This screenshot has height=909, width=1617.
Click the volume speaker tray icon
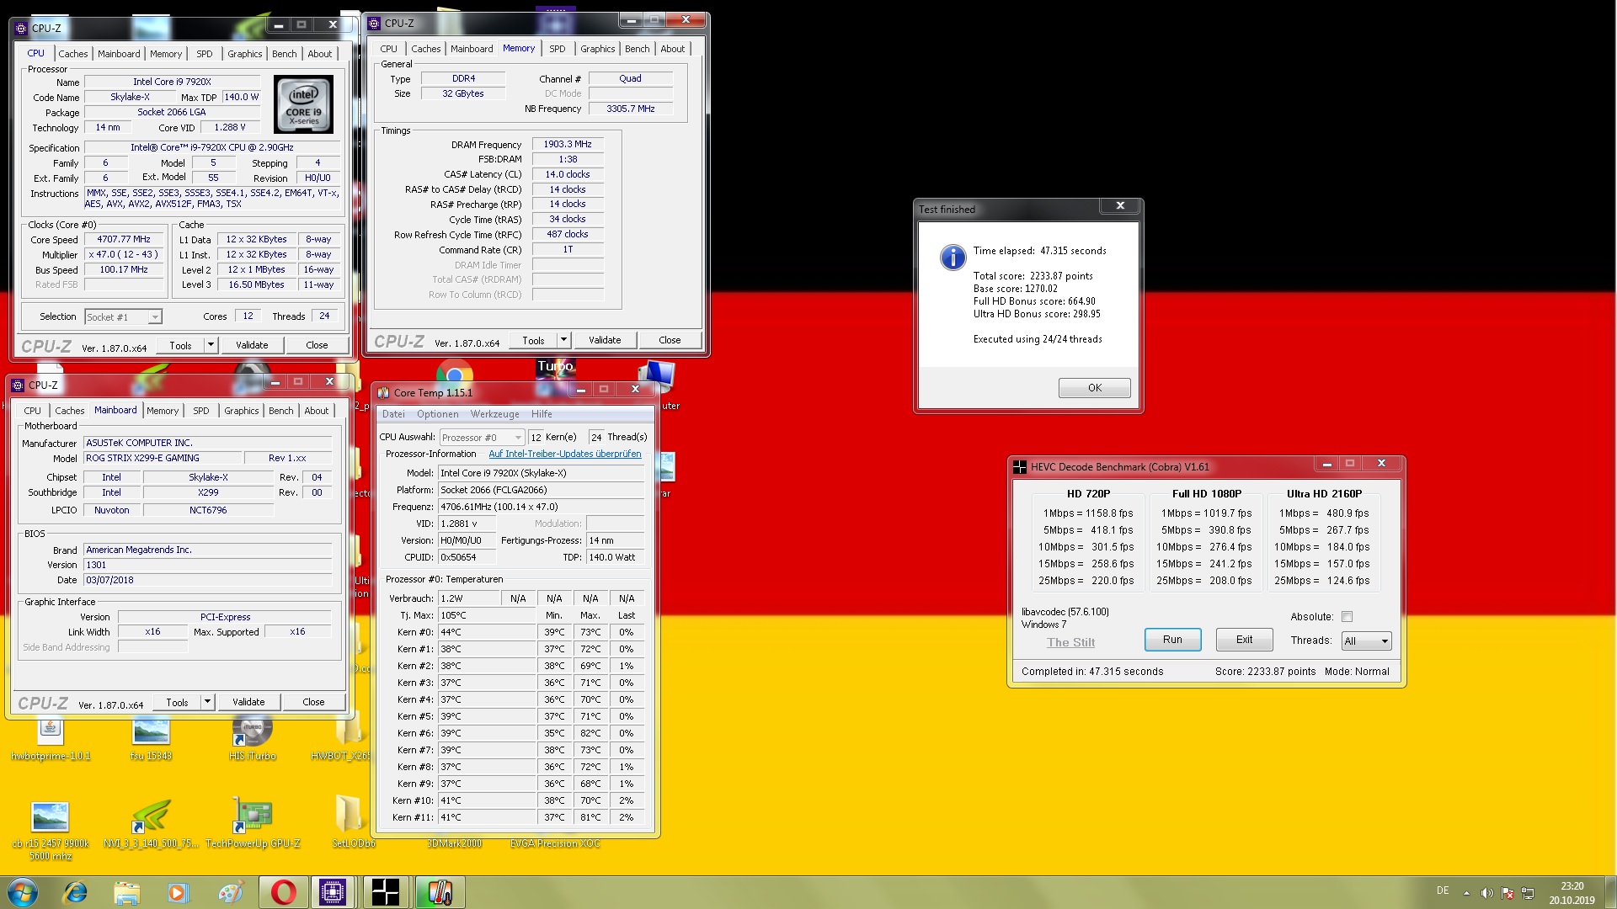click(1486, 893)
